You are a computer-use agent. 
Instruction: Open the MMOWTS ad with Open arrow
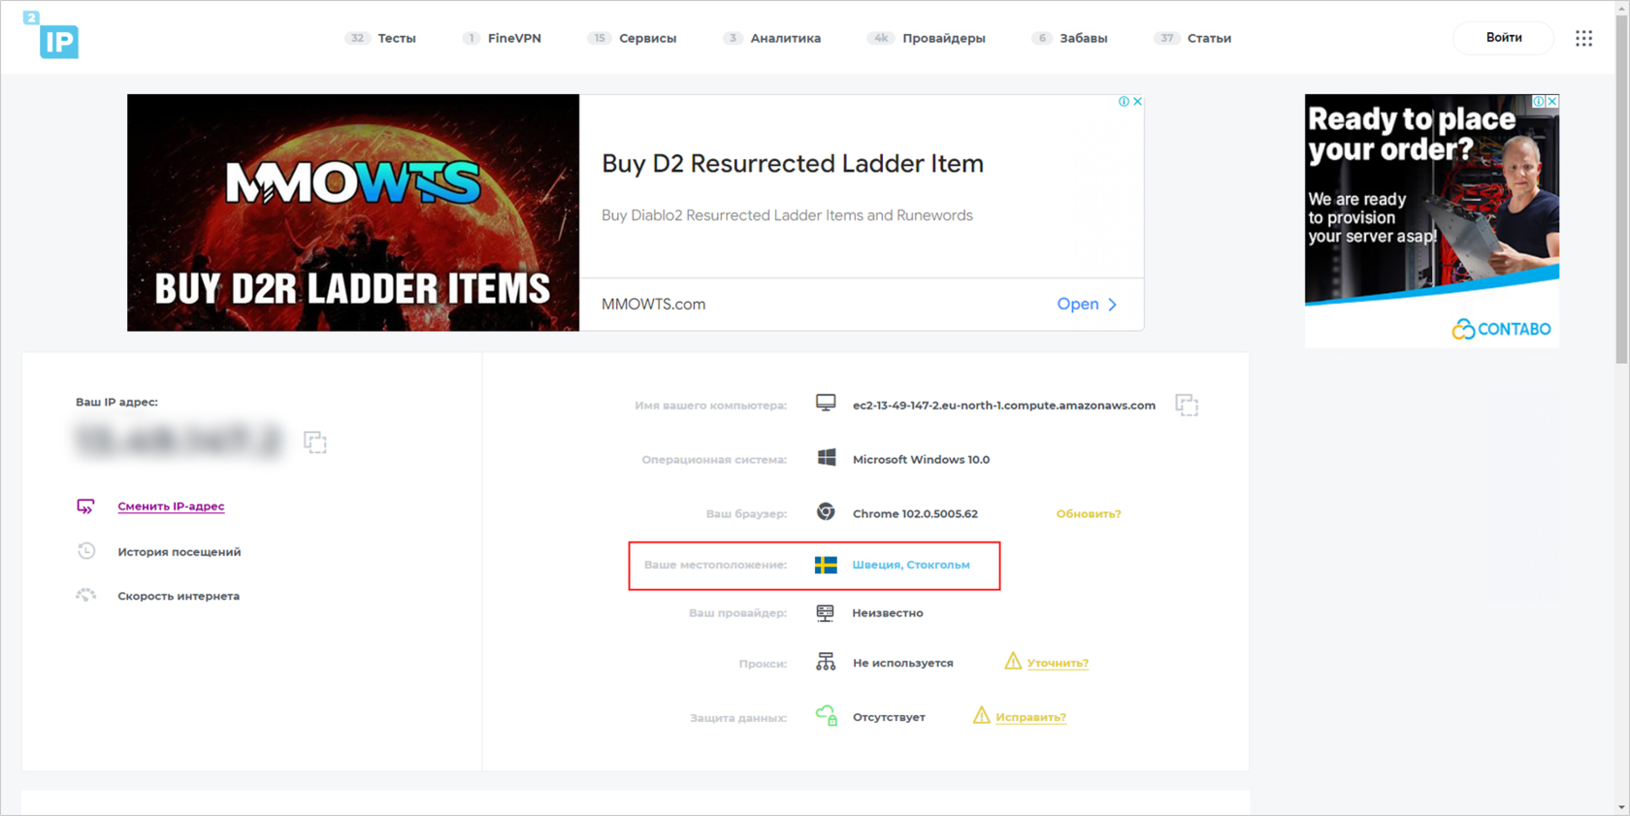click(x=1088, y=304)
